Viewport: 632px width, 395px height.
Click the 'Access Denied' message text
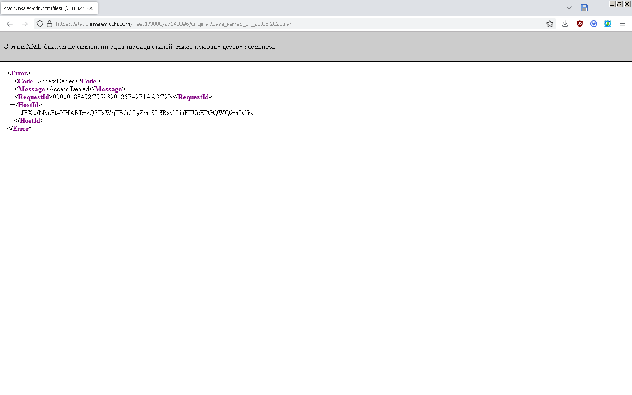pyautogui.click(x=69, y=89)
